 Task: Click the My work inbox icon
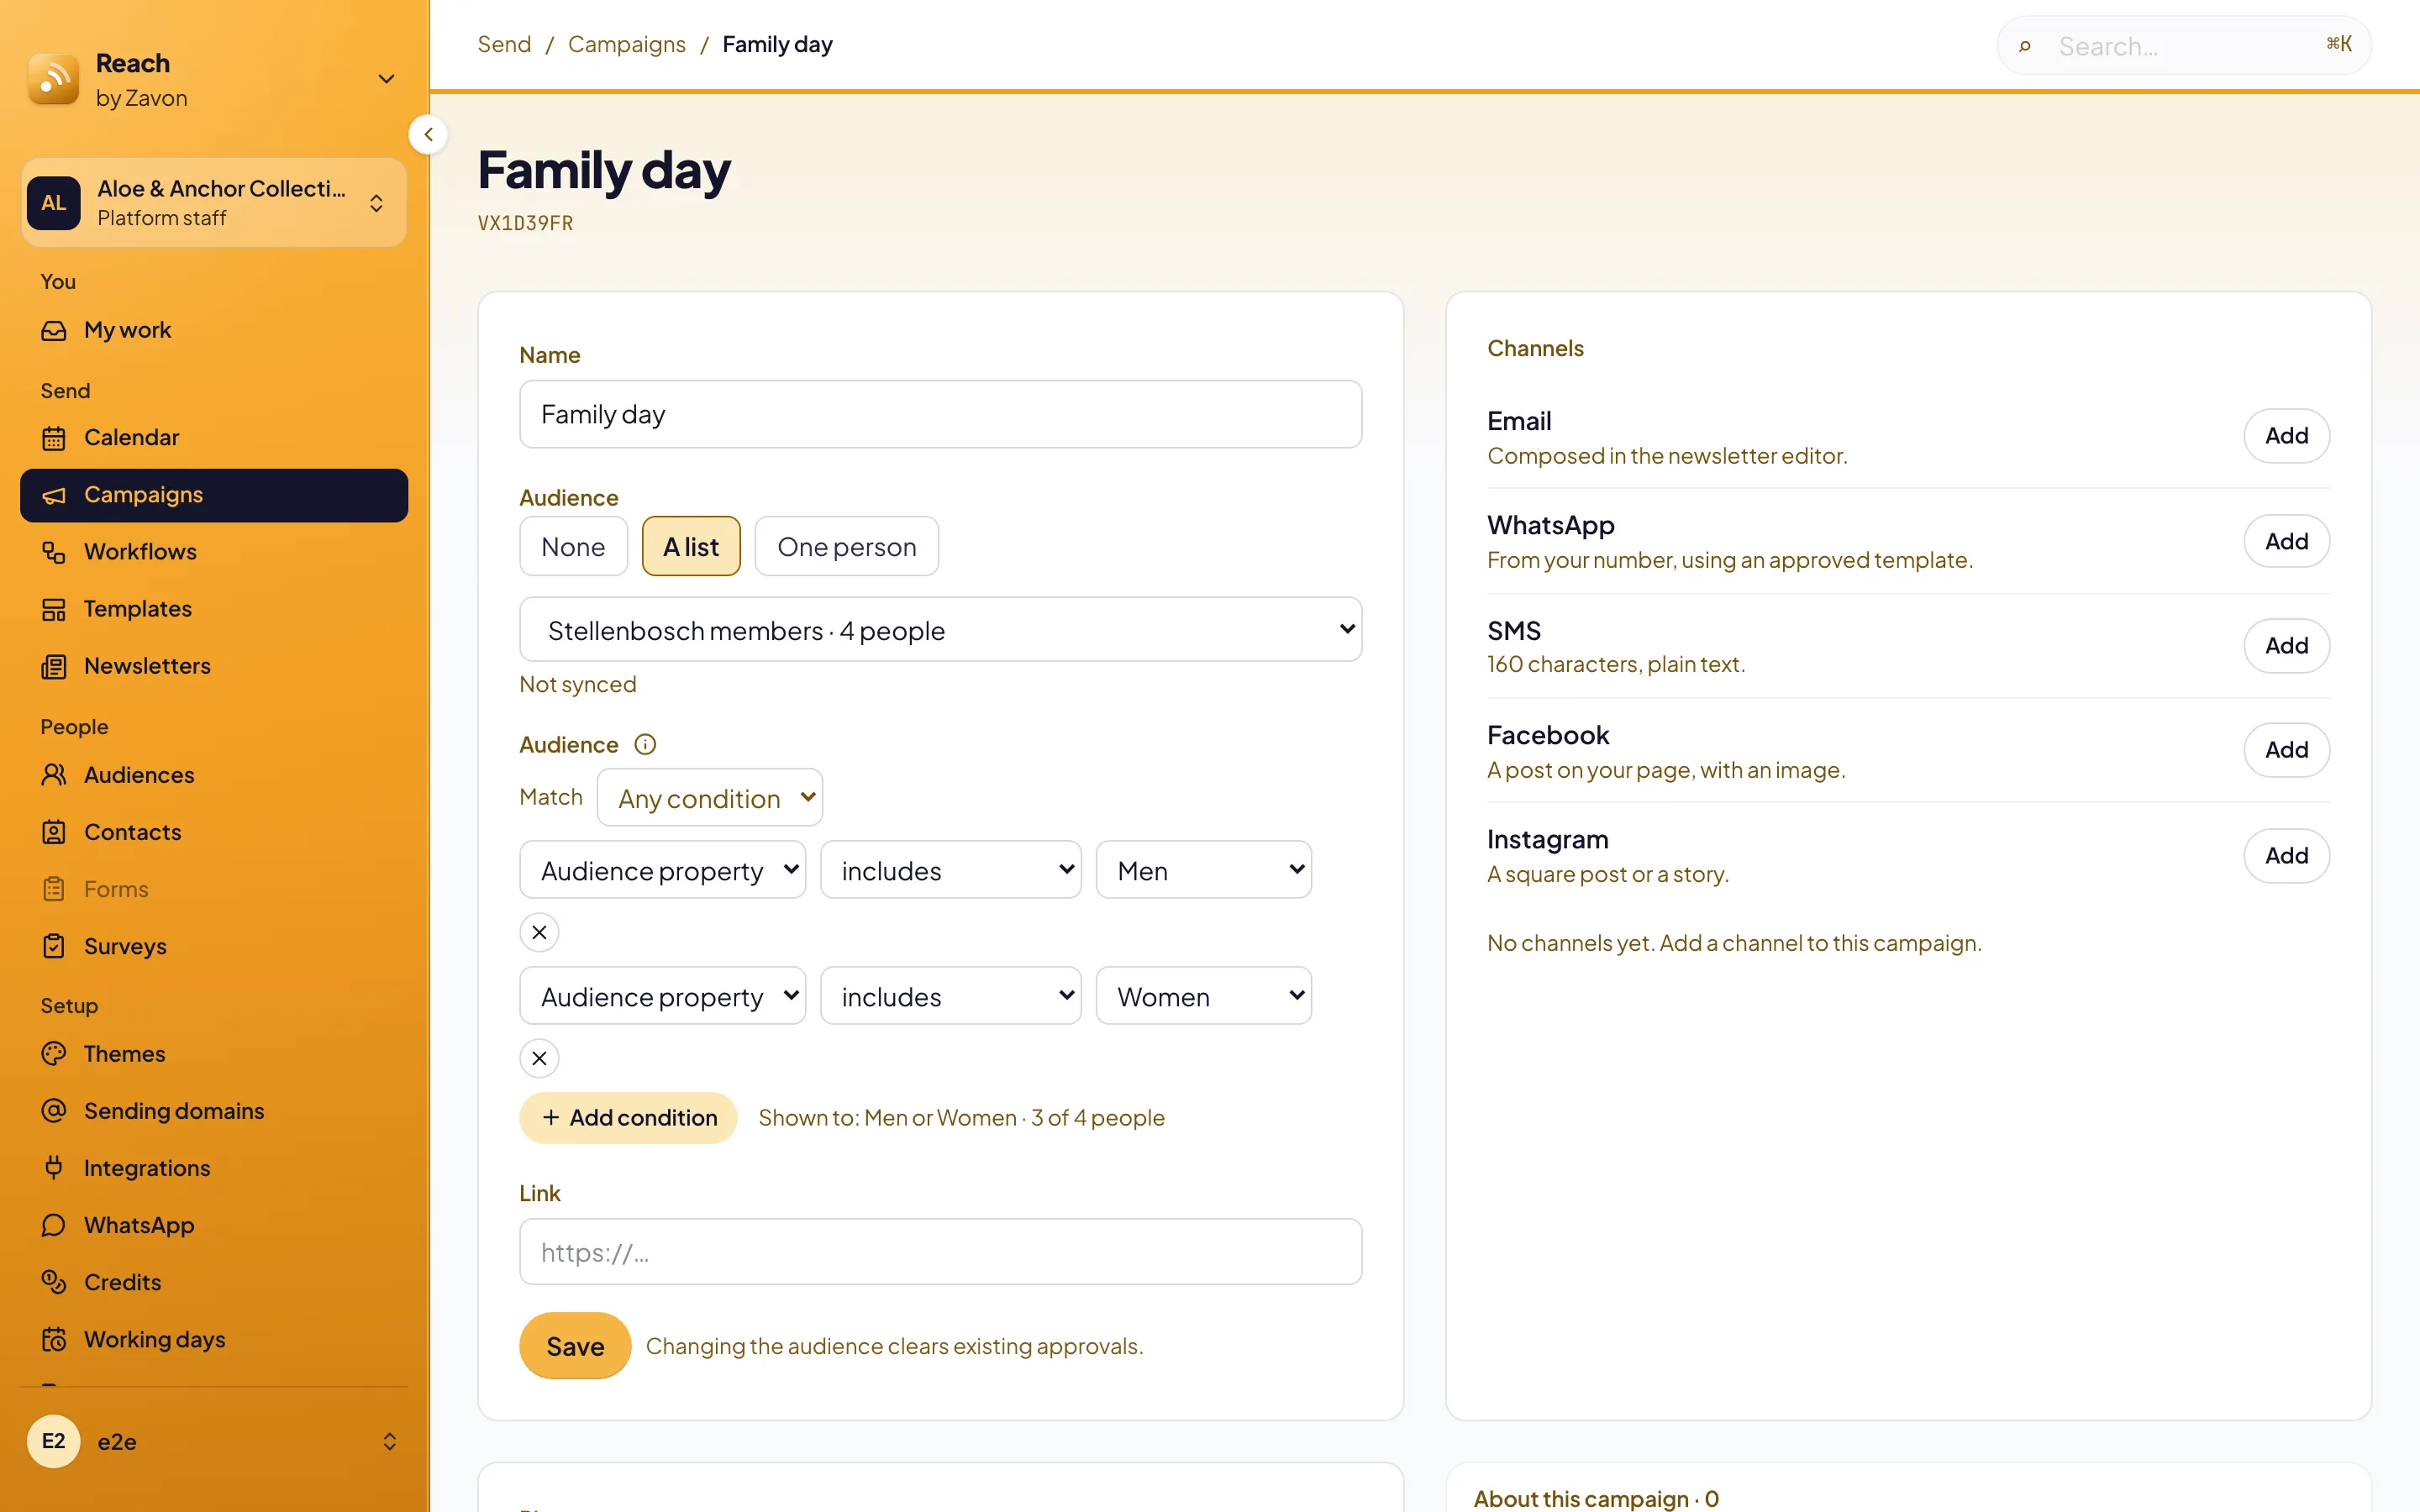point(54,330)
